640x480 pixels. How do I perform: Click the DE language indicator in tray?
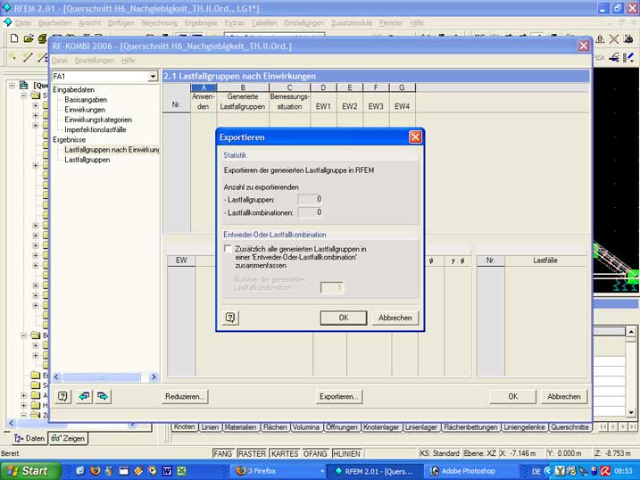(x=536, y=471)
